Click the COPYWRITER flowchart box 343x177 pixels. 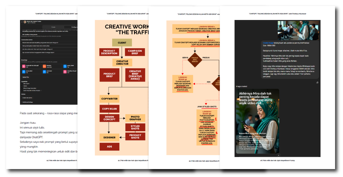[x=109, y=99]
